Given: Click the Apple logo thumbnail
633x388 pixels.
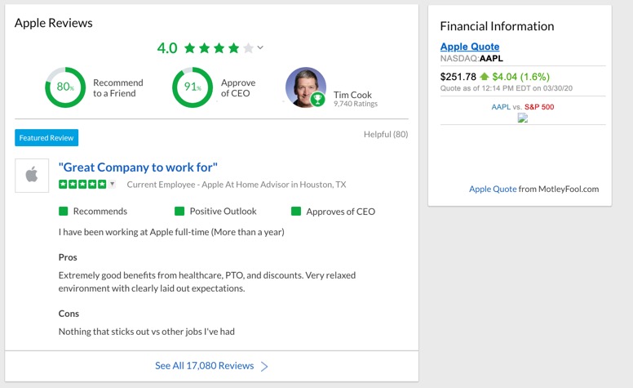Looking at the screenshot, I should coord(32,176).
